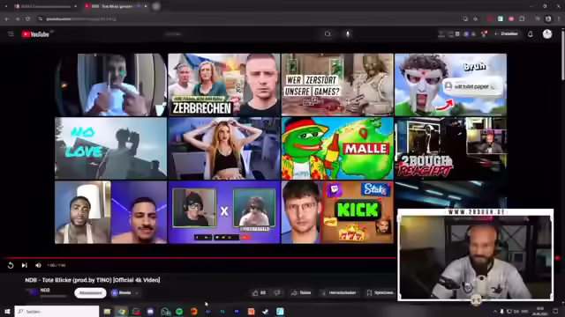Image resolution: width=565 pixels, height=317 pixels.
Task: Close the NDB Tote Blicke tab
Action: (146, 6)
